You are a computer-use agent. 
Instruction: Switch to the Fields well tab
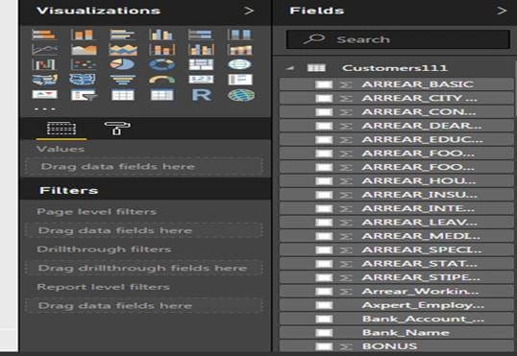click(x=62, y=129)
